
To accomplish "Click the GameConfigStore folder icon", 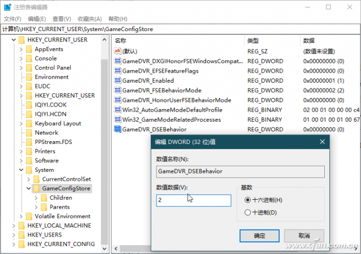I will pos(36,188).
